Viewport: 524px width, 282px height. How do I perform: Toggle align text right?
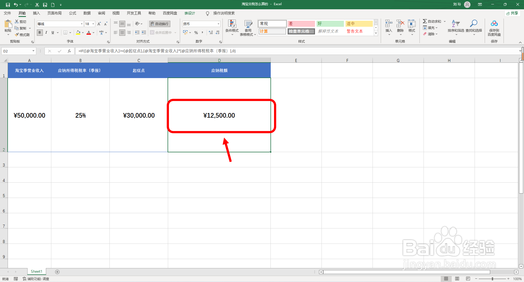pos(129,32)
